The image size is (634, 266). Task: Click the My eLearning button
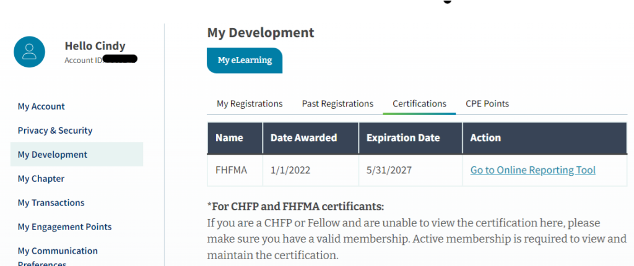coord(245,61)
